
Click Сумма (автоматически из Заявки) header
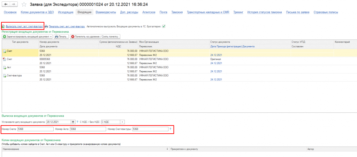[x=119, y=42]
